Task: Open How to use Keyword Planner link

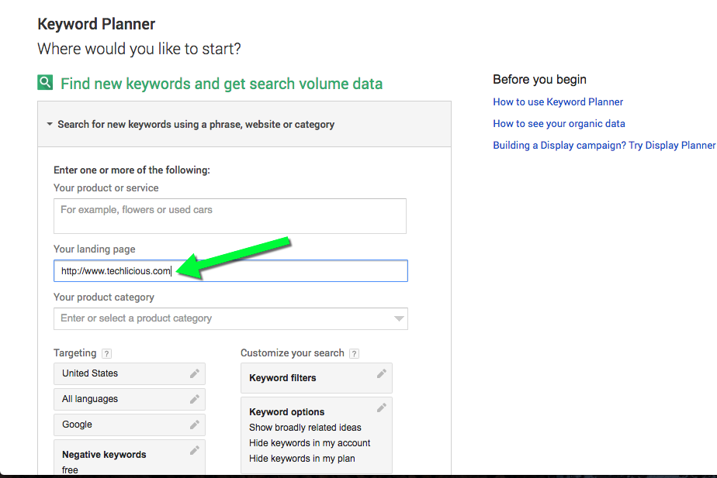Action: click(558, 101)
